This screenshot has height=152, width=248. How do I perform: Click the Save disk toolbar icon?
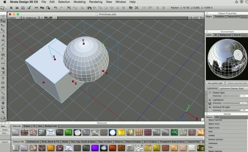point(23,8)
